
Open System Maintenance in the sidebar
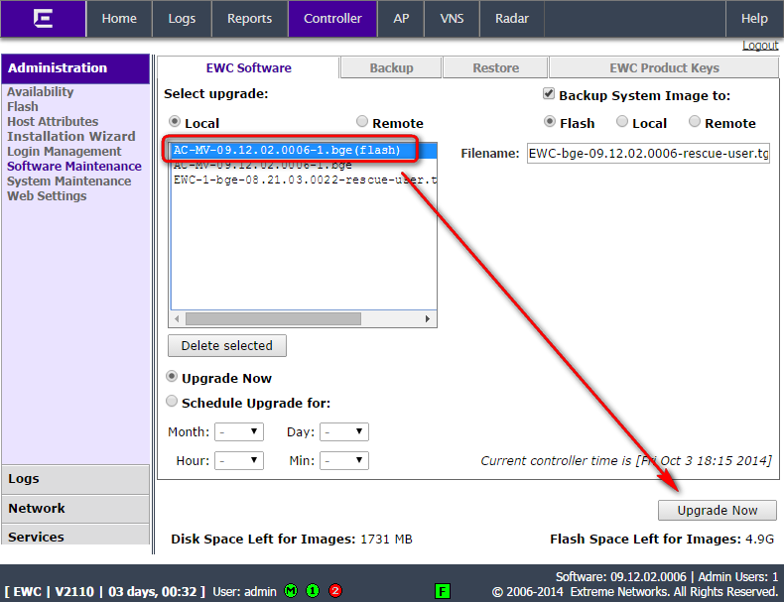click(x=69, y=181)
